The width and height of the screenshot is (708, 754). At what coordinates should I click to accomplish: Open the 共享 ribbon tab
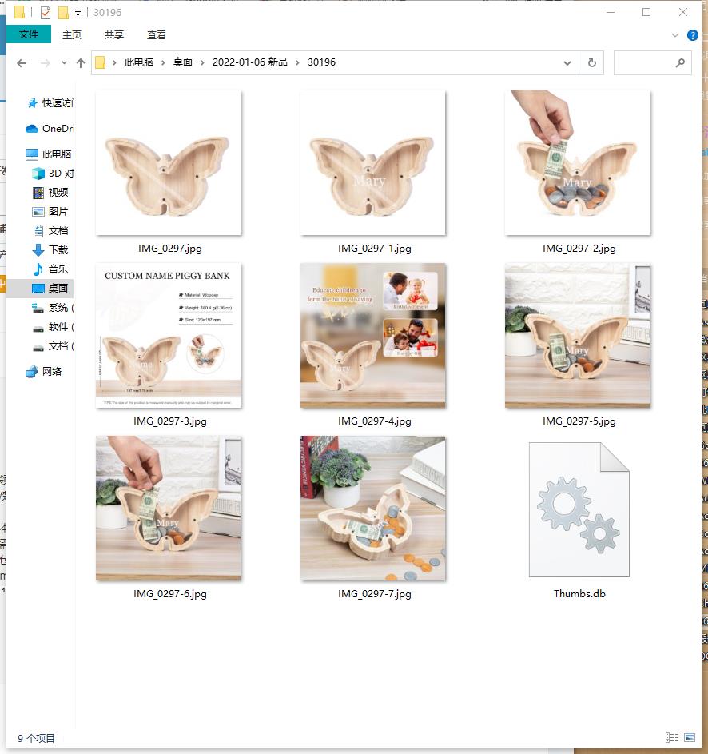pyautogui.click(x=114, y=34)
